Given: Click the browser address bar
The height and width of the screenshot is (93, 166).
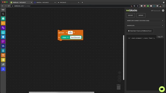Looking at the screenshot, I should tap(71, 6).
